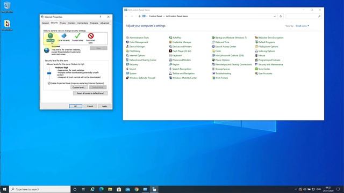Image resolution: width=344 pixels, height=193 pixels.
Task: Click the taskbar search box
Action: (40, 189)
